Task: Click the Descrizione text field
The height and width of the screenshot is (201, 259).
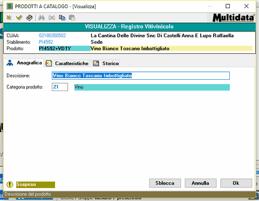Action: 141,75
